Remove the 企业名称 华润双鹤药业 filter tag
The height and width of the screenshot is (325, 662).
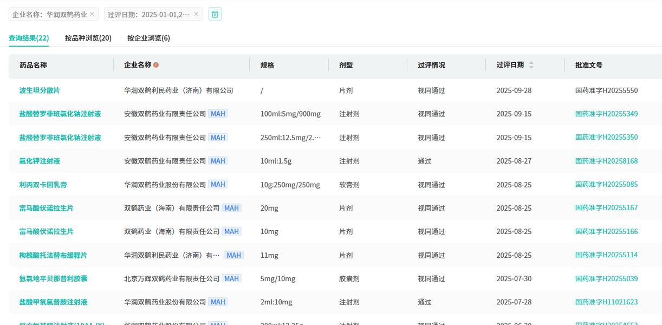pos(92,14)
